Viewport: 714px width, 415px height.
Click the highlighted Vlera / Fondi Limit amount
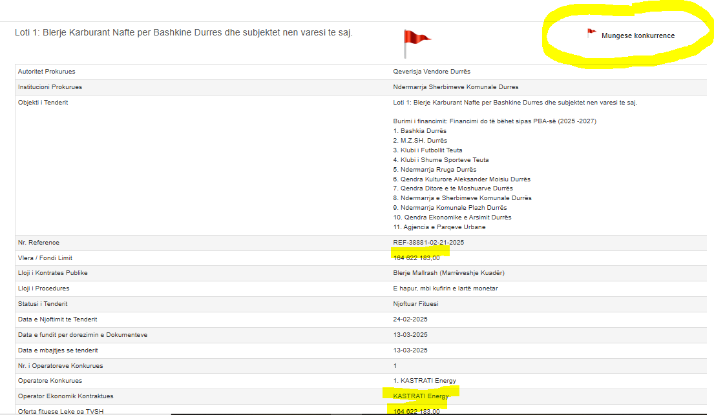pyautogui.click(x=416, y=258)
